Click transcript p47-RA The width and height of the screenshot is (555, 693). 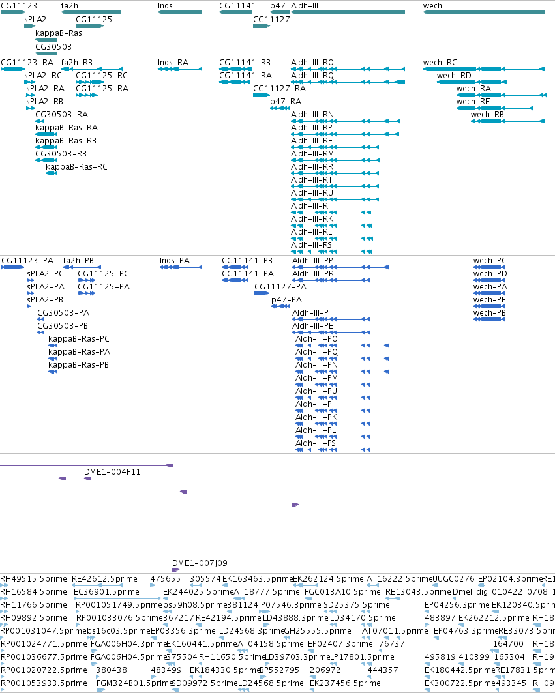point(285,102)
